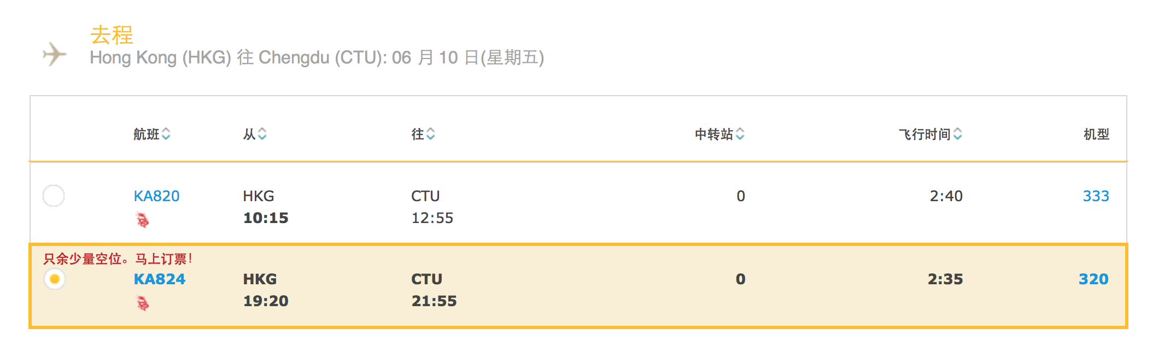Click the 飞行时间 column header label

click(925, 134)
